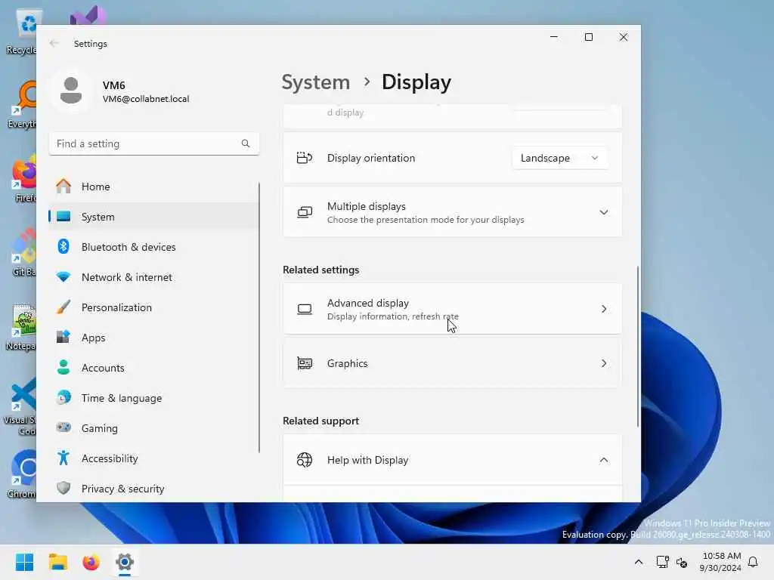Open the notifications bell
Screen dimensions: 774x580
click(x=753, y=562)
